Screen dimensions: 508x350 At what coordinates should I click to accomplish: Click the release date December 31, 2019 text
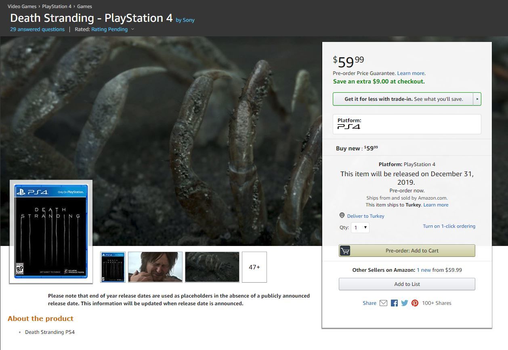pyautogui.click(x=407, y=178)
